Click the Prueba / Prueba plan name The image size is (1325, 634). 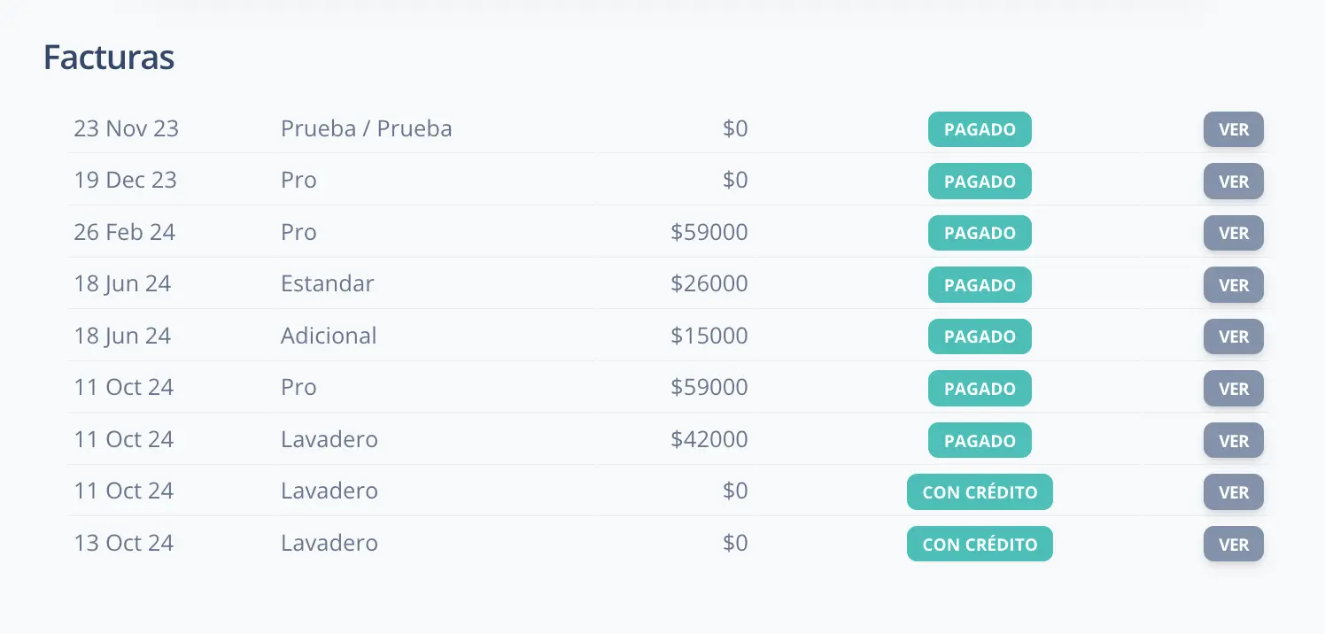pyautogui.click(x=366, y=129)
